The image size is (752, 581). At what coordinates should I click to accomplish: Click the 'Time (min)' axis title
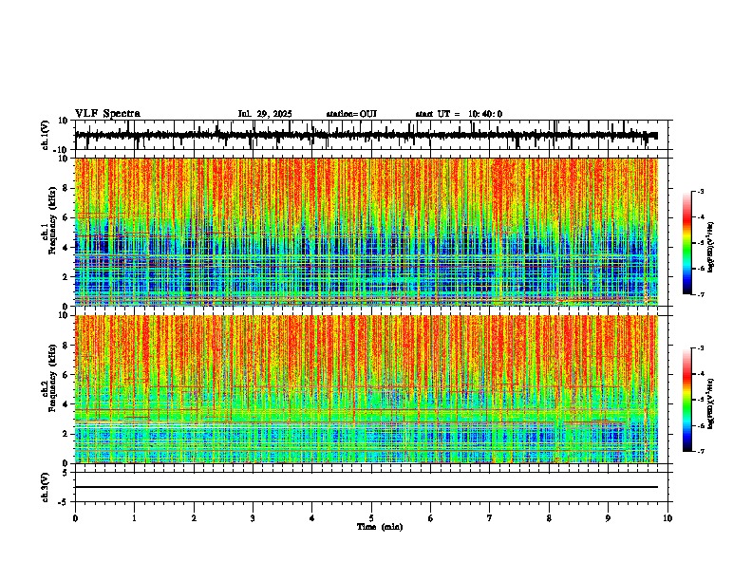[380, 527]
